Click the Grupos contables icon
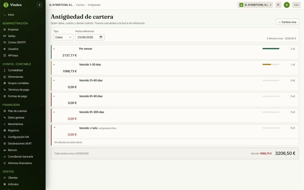 [5, 83]
